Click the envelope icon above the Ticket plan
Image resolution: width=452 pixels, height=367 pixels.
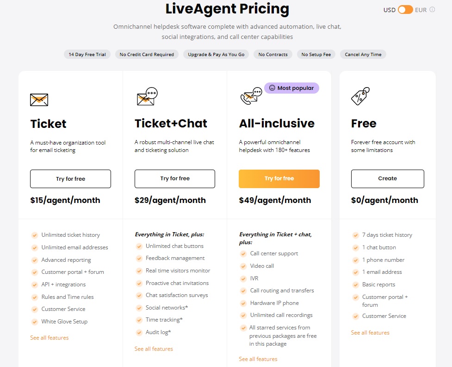39,99
